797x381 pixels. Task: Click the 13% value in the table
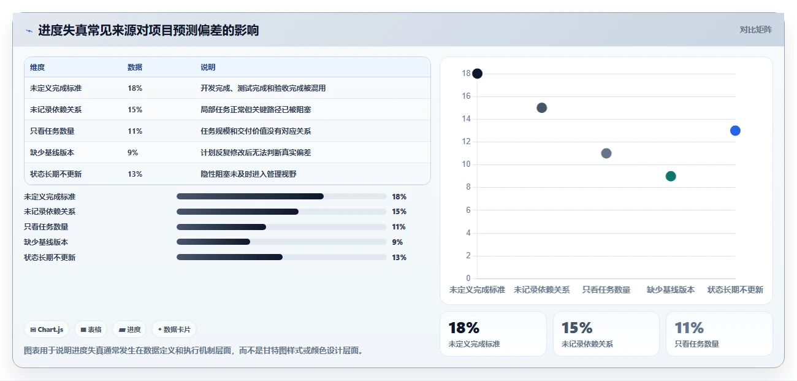[x=135, y=174]
